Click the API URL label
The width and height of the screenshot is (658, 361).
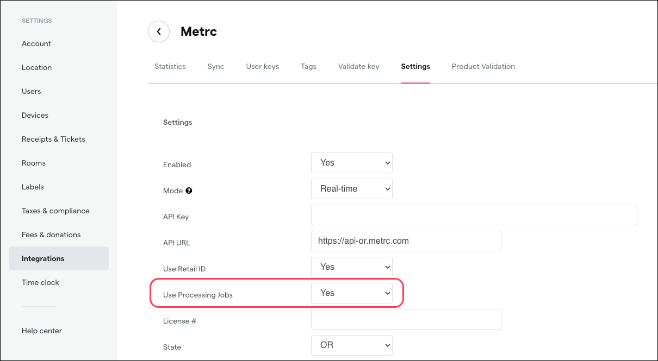[177, 243]
